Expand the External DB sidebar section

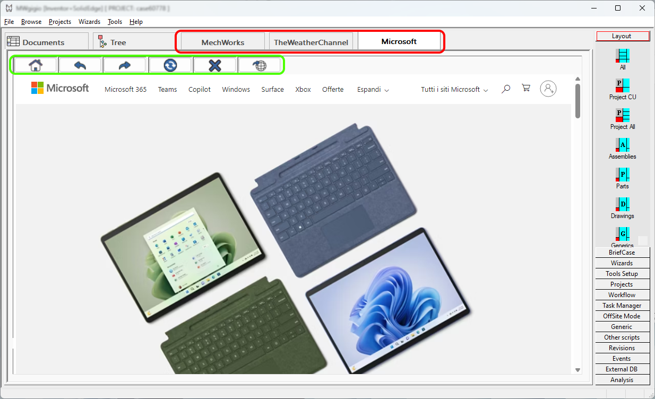click(x=622, y=369)
